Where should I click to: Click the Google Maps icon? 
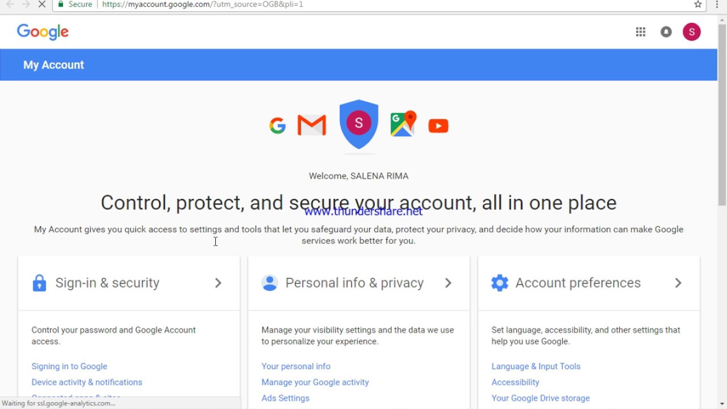(403, 124)
